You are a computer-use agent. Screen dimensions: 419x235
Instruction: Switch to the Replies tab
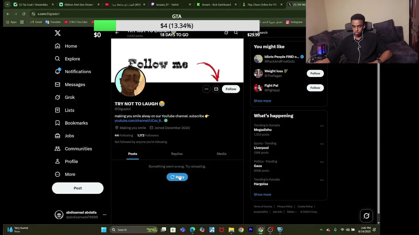pos(177,154)
